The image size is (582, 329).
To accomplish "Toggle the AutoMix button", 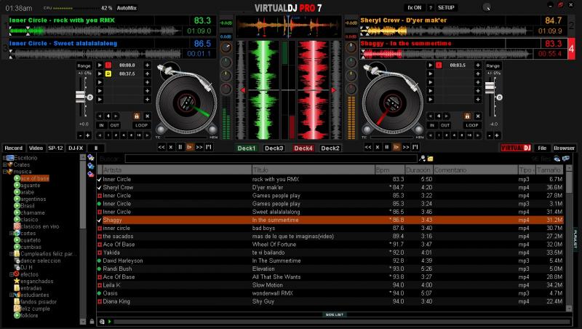I will point(127,8).
